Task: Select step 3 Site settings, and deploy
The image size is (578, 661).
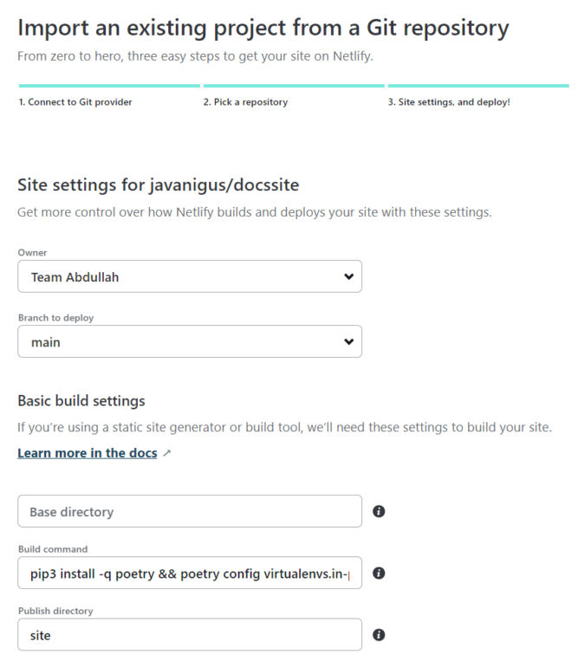Action: 449,102
